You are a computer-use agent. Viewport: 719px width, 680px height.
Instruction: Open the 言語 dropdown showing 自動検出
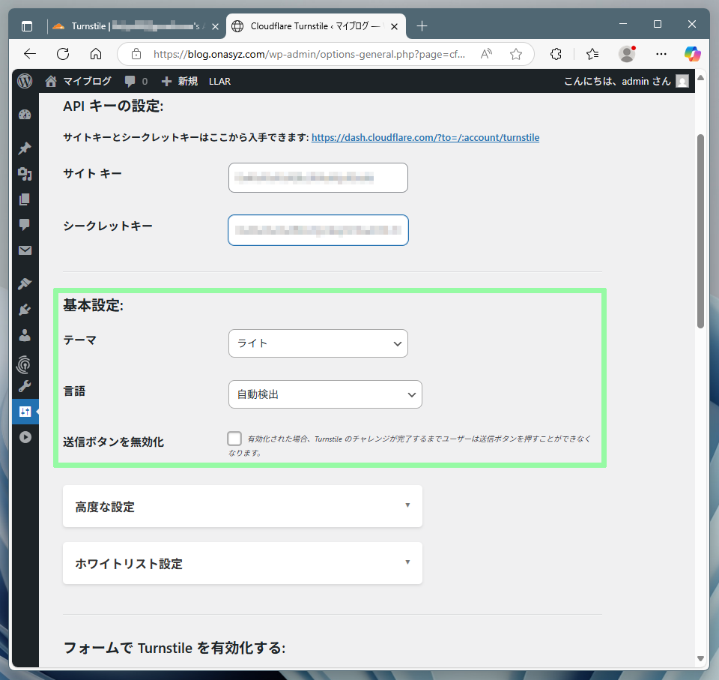point(325,394)
